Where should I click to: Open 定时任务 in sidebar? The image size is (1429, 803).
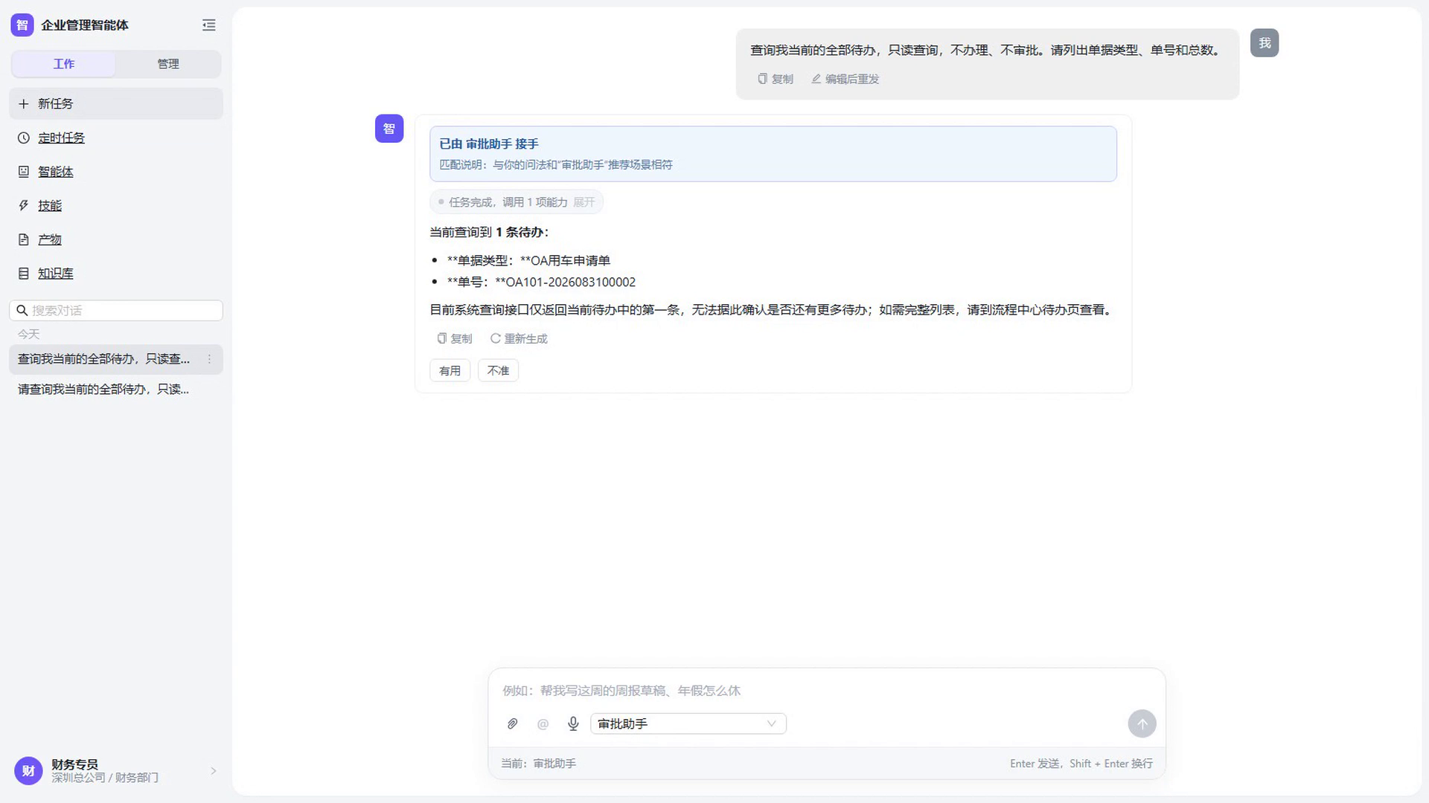click(61, 138)
